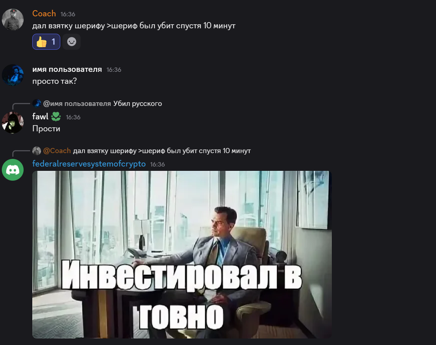Click the 'Прости' message from fawl
Image resolution: width=436 pixels, height=345 pixels.
pos(46,128)
